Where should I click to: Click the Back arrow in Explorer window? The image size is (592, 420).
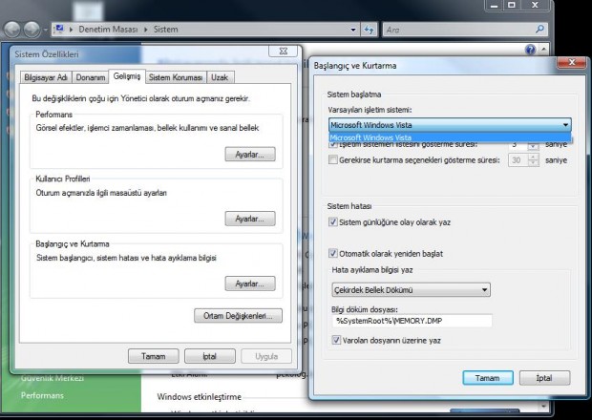[12, 30]
